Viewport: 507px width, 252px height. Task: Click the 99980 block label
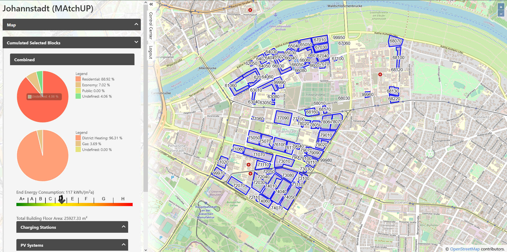tap(326, 160)
